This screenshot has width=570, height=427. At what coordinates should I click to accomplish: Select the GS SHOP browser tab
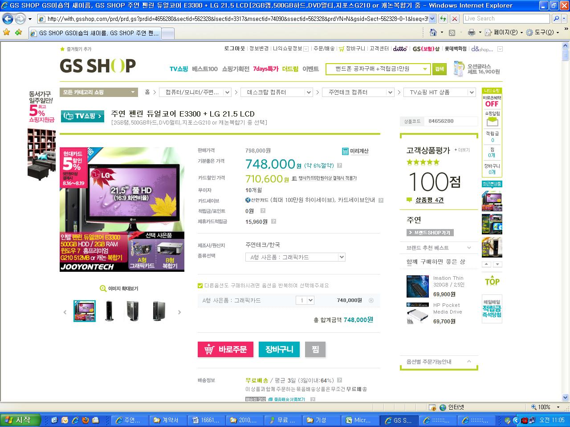tap(94, 33)
